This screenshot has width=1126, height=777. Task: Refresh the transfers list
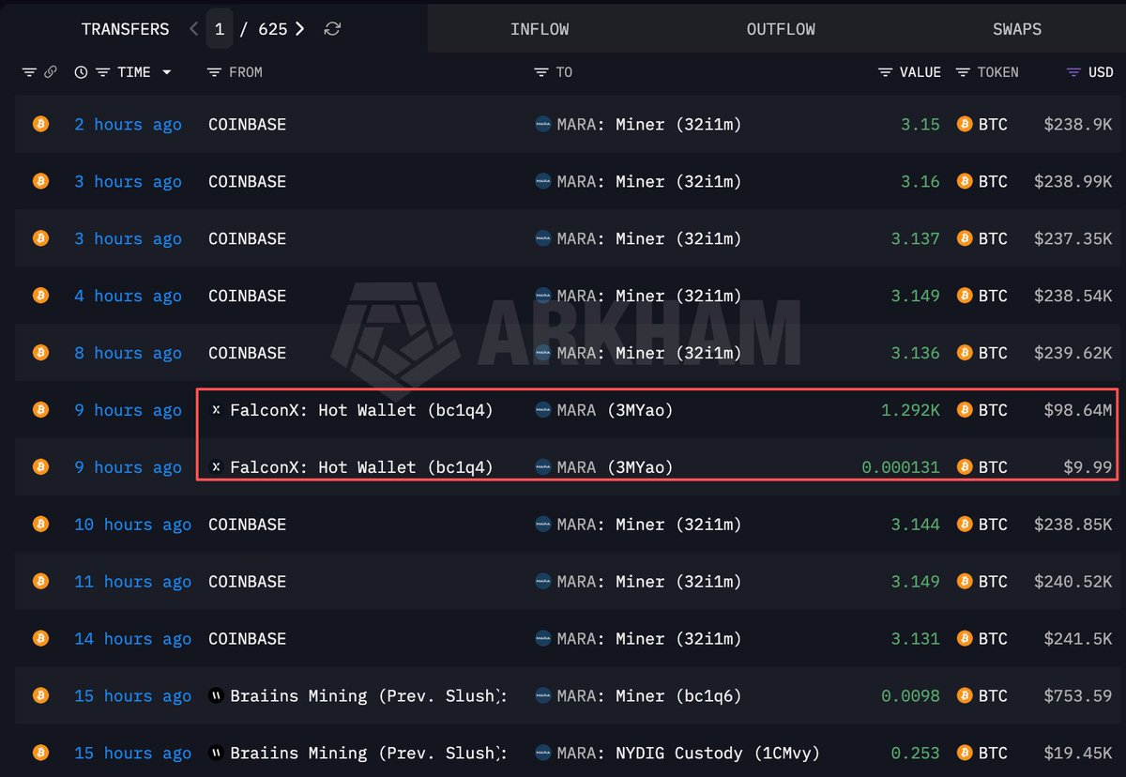pos(332,29)
